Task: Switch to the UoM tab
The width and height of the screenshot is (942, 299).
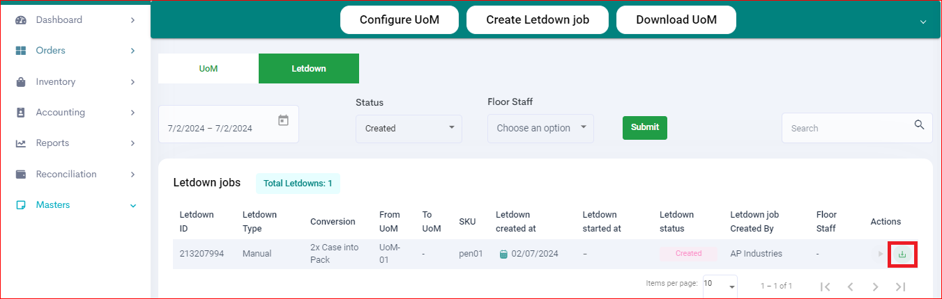Action: (208, 69)
